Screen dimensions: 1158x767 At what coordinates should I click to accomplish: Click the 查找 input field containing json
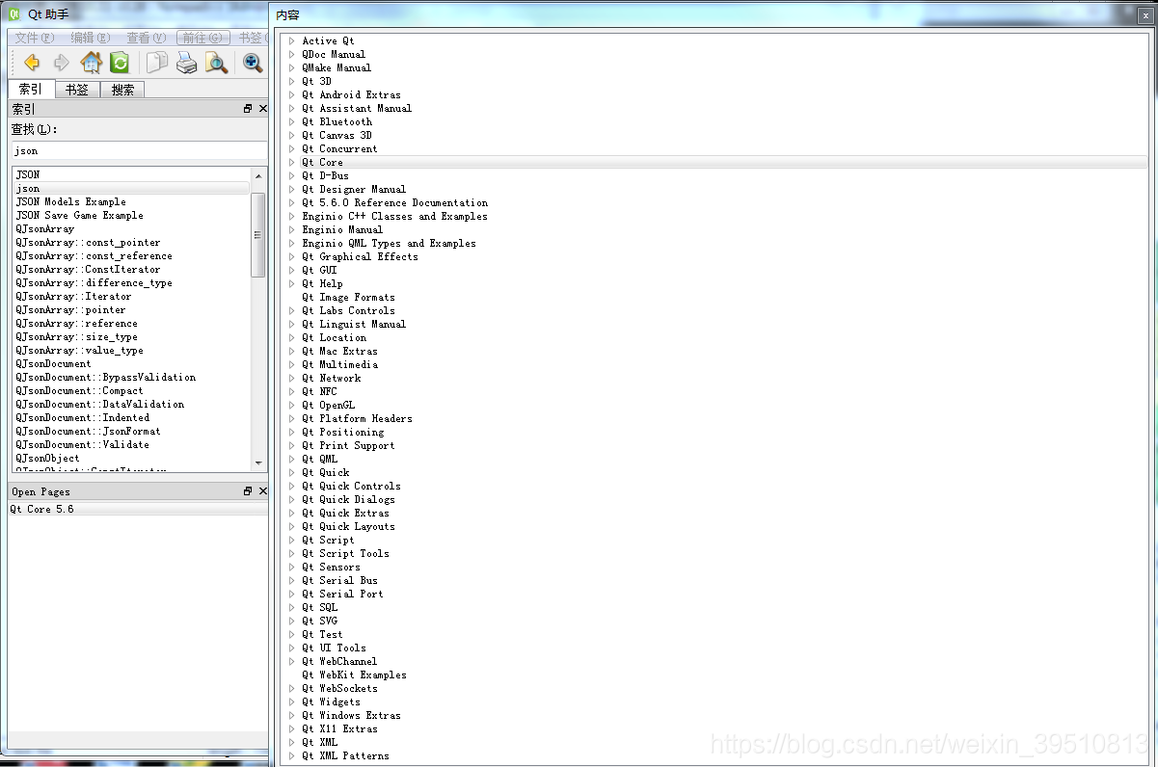coord(139,150)
